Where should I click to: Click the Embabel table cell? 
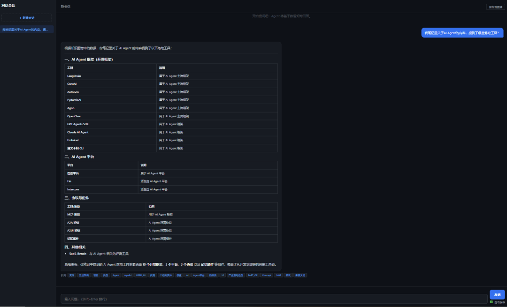click(x=110, y=140)
